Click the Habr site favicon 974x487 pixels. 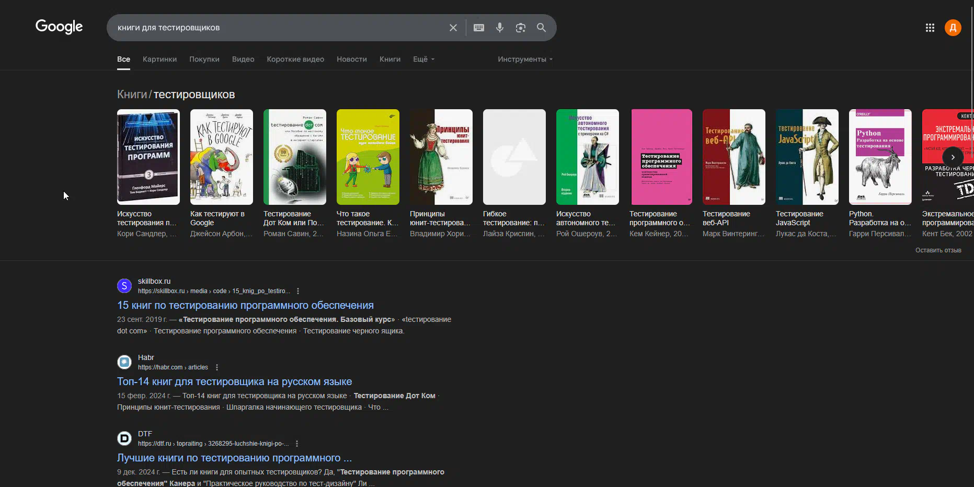coord(124,362)
